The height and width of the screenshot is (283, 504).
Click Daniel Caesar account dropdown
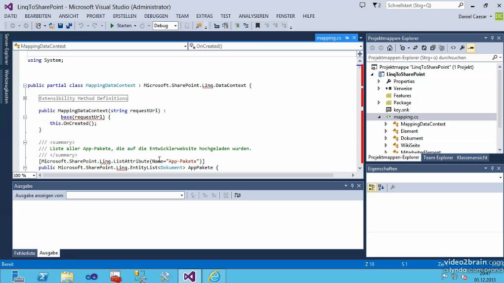click(x=475, y=17)
